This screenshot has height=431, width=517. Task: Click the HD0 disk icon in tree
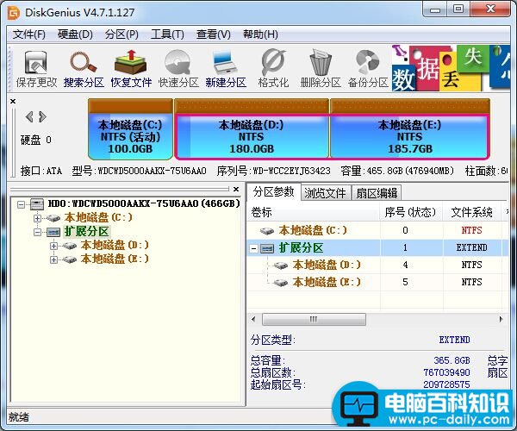click(37, 204)
